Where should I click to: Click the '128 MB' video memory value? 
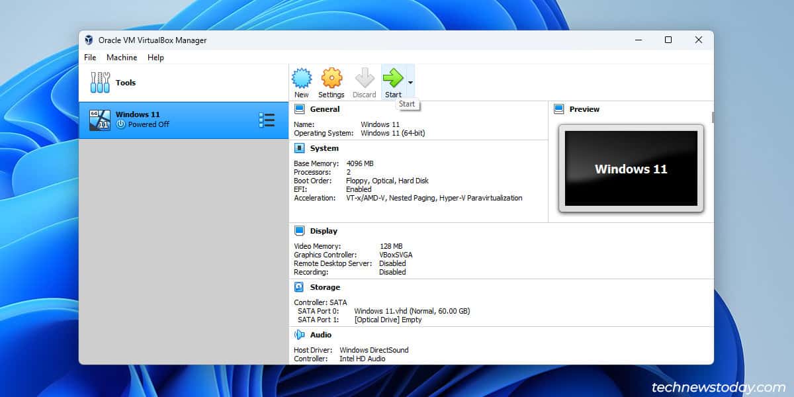pyautogui.click(x=391, y=246)
